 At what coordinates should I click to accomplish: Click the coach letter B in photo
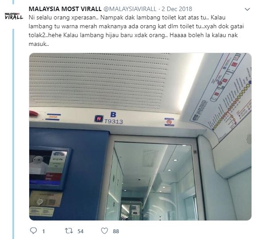(x=113, y=114)
